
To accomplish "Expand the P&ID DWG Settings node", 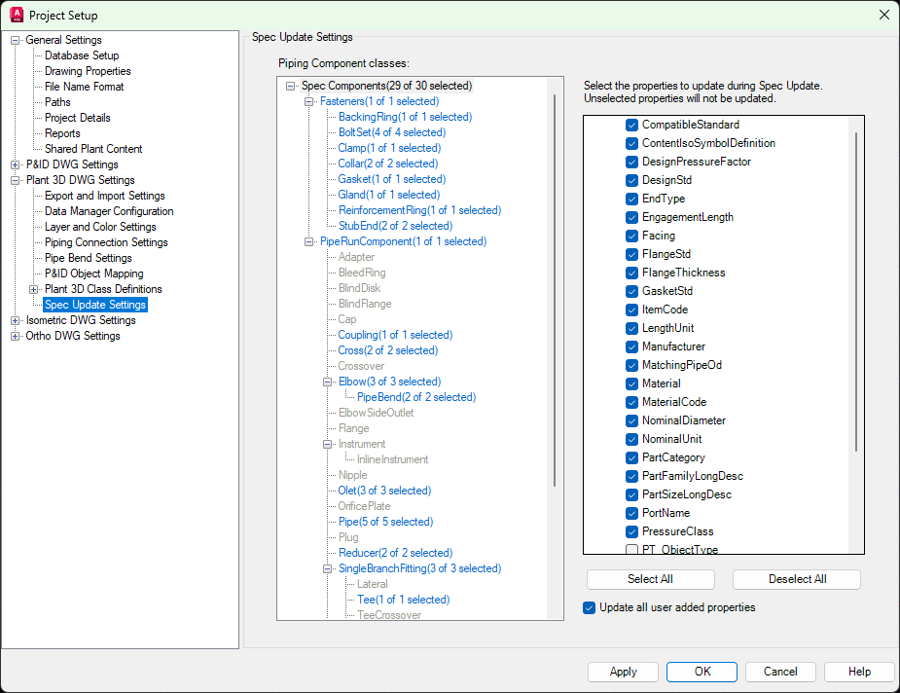I will tap(16, 164).
